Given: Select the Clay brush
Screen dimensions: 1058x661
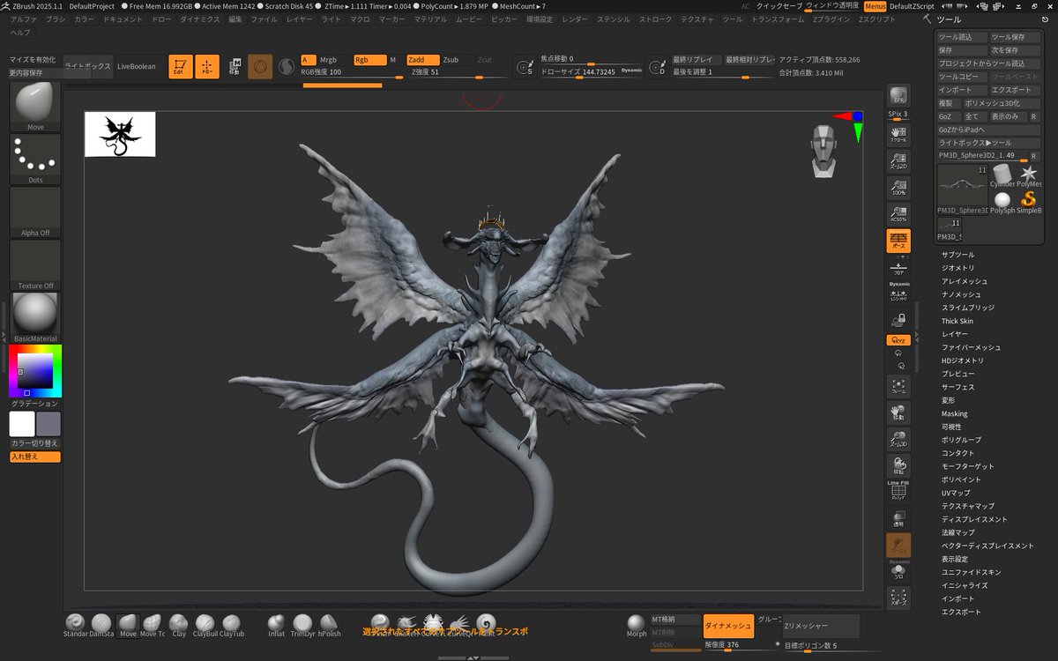Looking at the screenshot, I should (x=179, y=625).
